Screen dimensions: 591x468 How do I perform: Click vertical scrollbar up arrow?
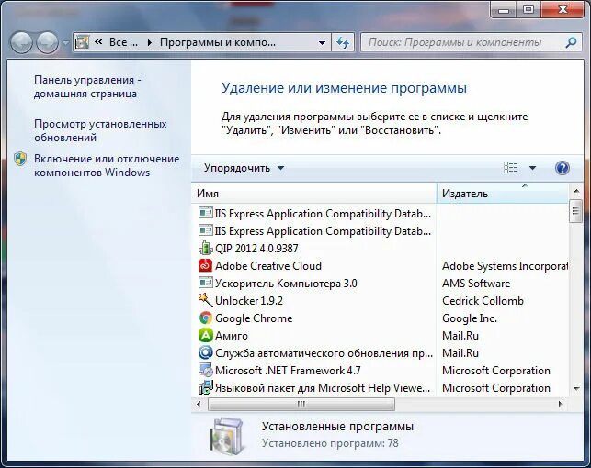576,191
